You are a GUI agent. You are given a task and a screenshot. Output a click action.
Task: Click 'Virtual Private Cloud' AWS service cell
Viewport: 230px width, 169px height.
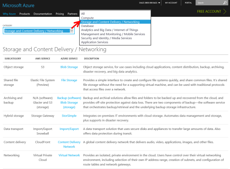click(43, 158)
